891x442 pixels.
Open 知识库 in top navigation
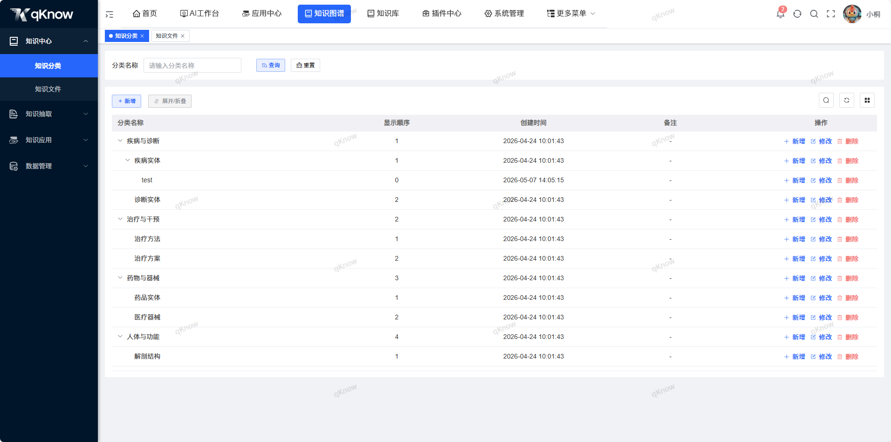point(383,14)
